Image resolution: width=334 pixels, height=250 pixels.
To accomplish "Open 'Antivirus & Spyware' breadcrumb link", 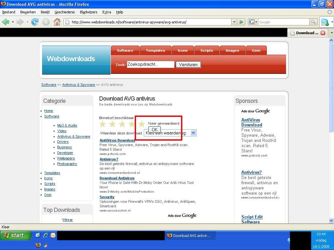I will click(x=79, y=85).
